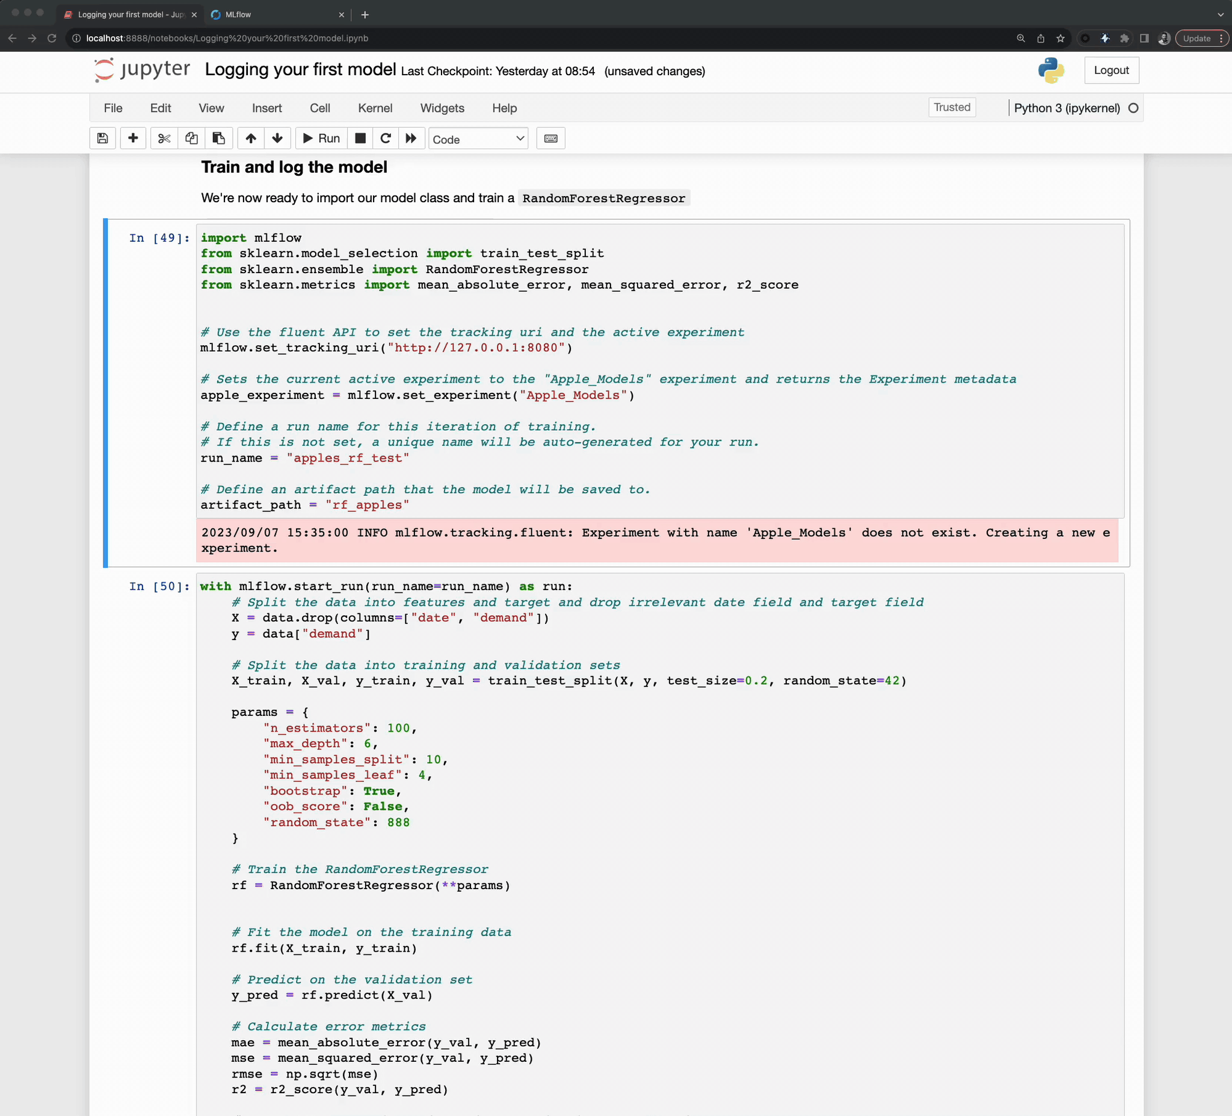Restart the kernel using the circular arrow icon
The width and height of the screenshot is (1232, 1116).
click(385, 138)
